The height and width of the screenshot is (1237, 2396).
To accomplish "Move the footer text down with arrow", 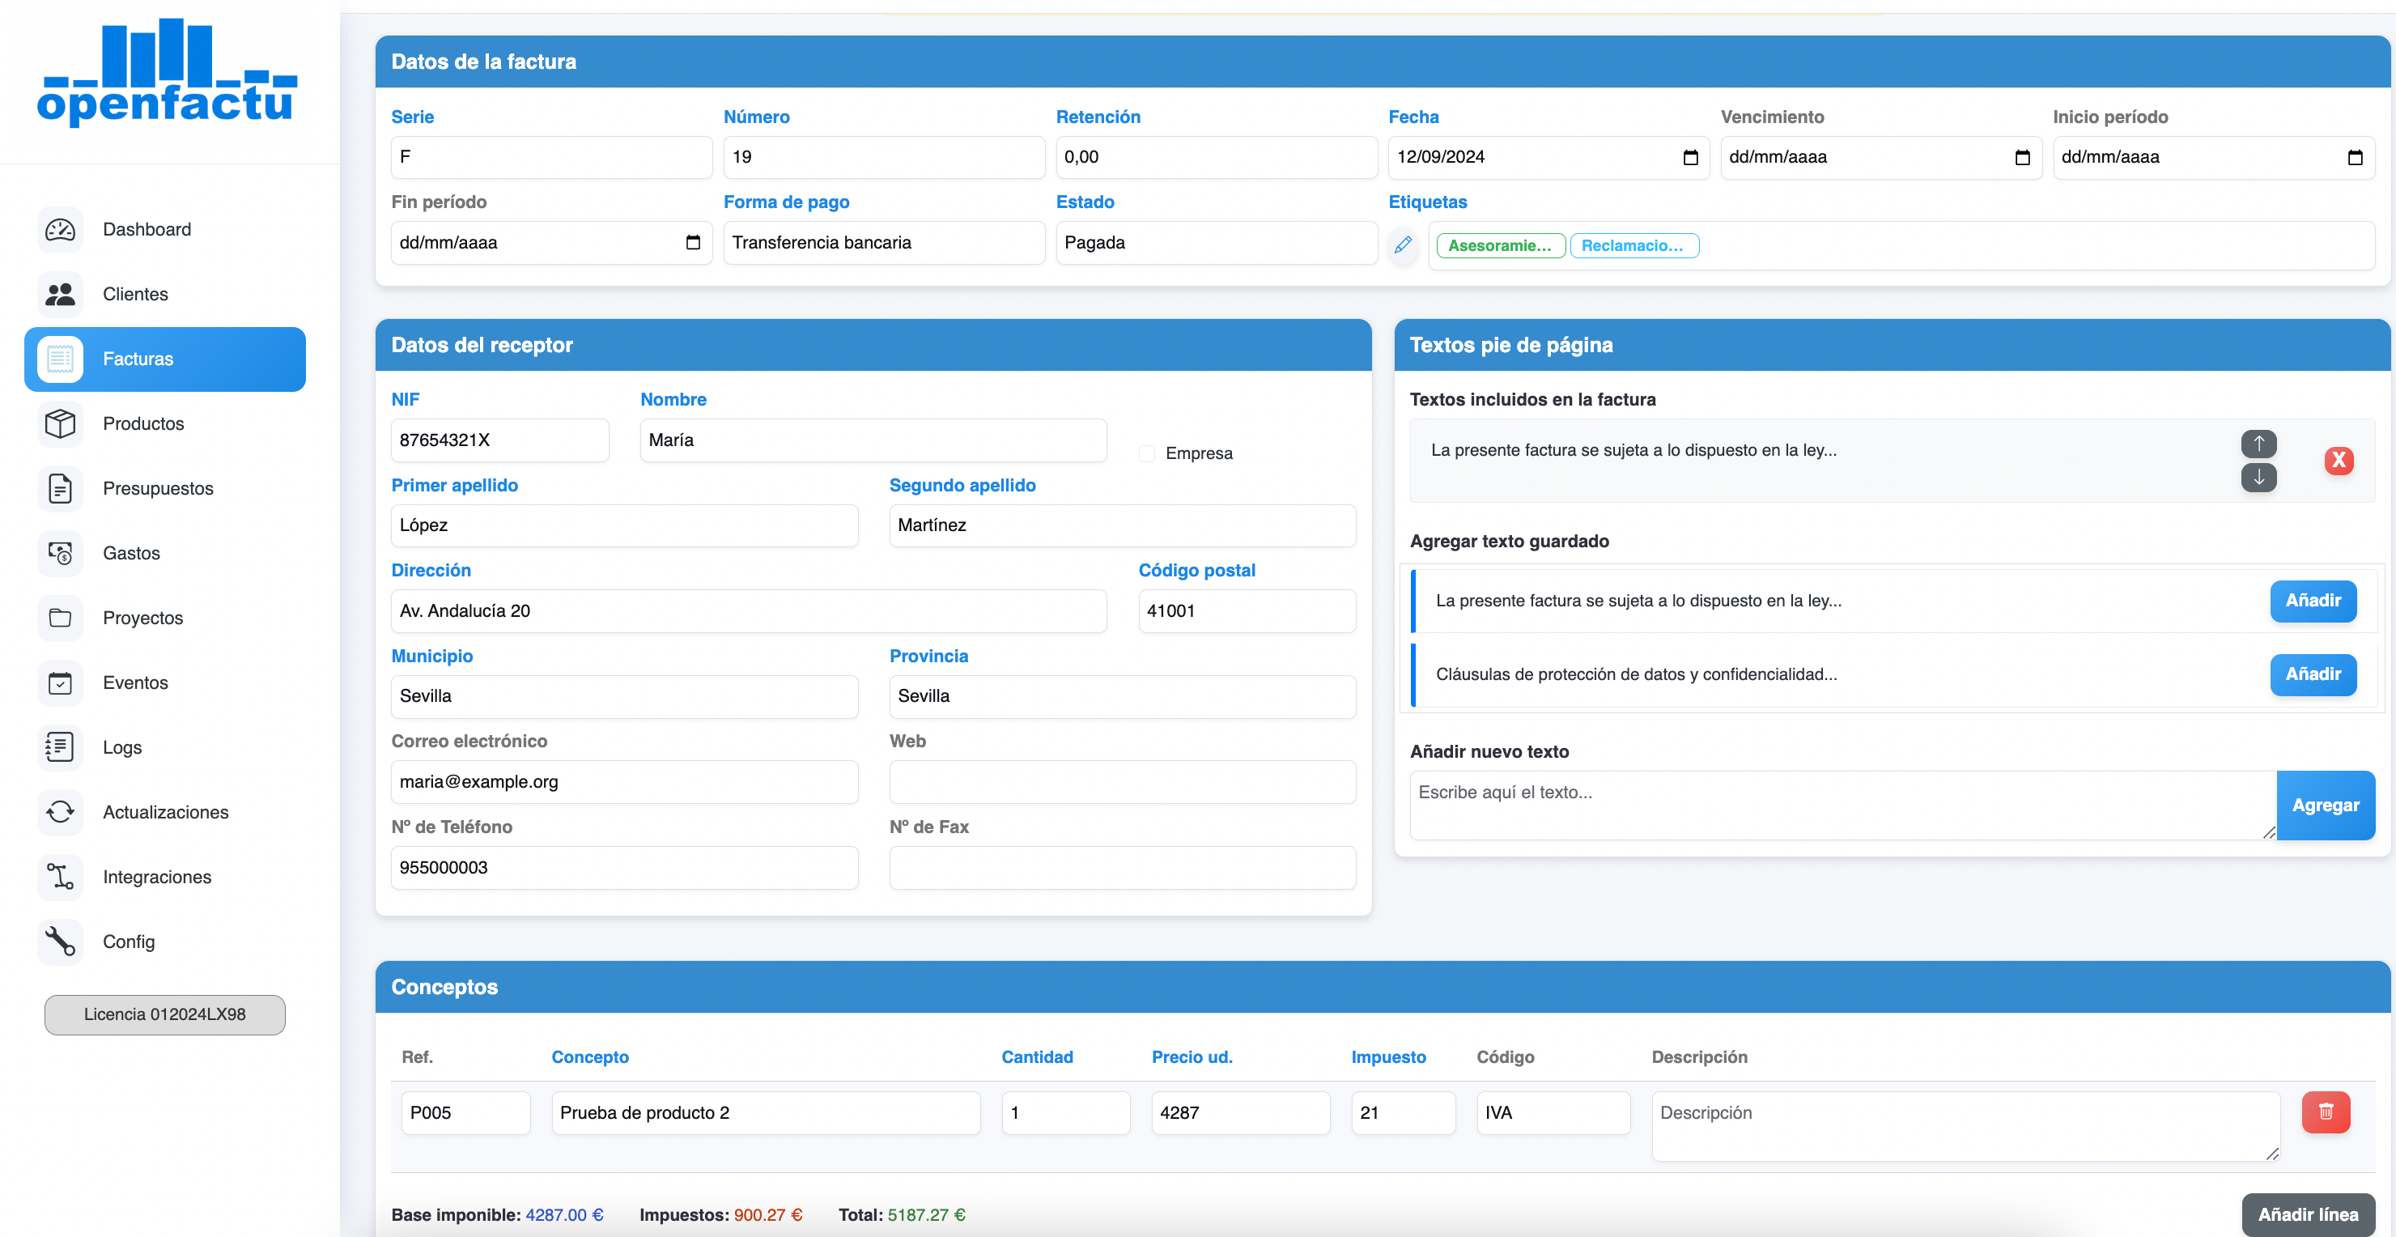I will click(2258, 477).
